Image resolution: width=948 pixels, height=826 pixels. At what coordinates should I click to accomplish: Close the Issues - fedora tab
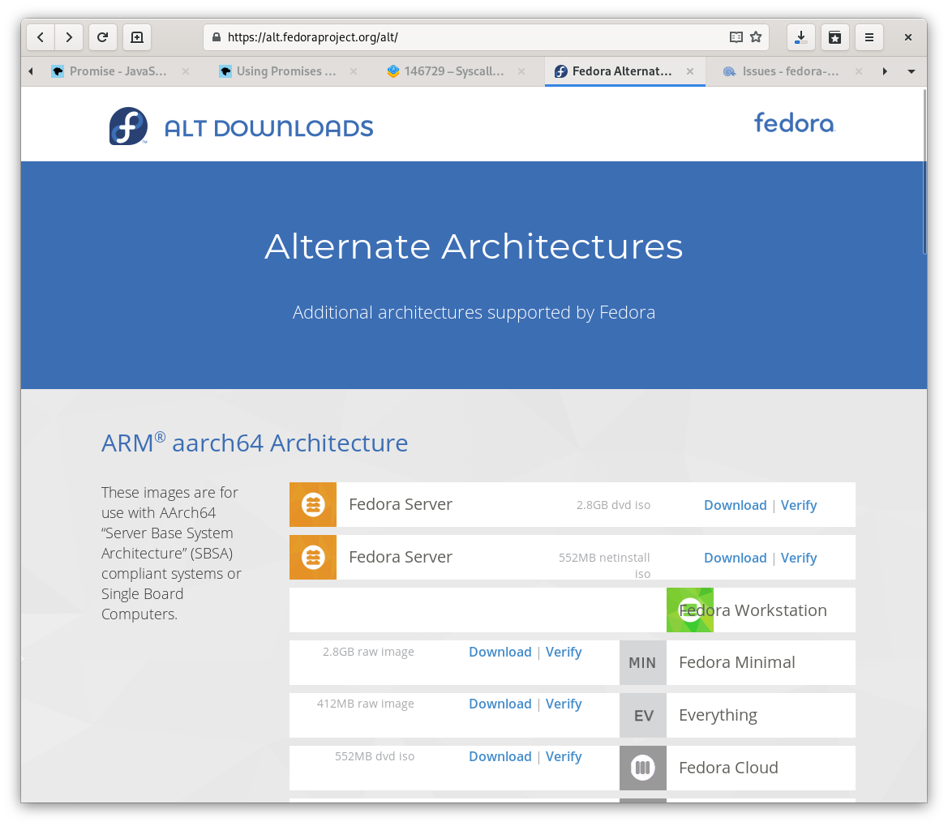[x=859, y=71]
